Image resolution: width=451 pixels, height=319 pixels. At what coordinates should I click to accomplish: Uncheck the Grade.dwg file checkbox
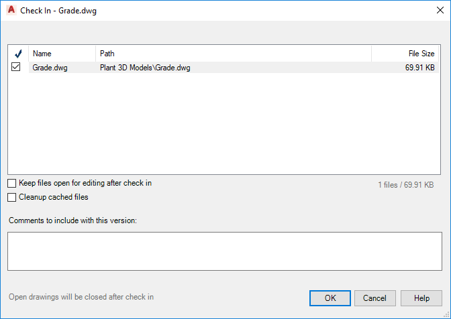[17, 67]
